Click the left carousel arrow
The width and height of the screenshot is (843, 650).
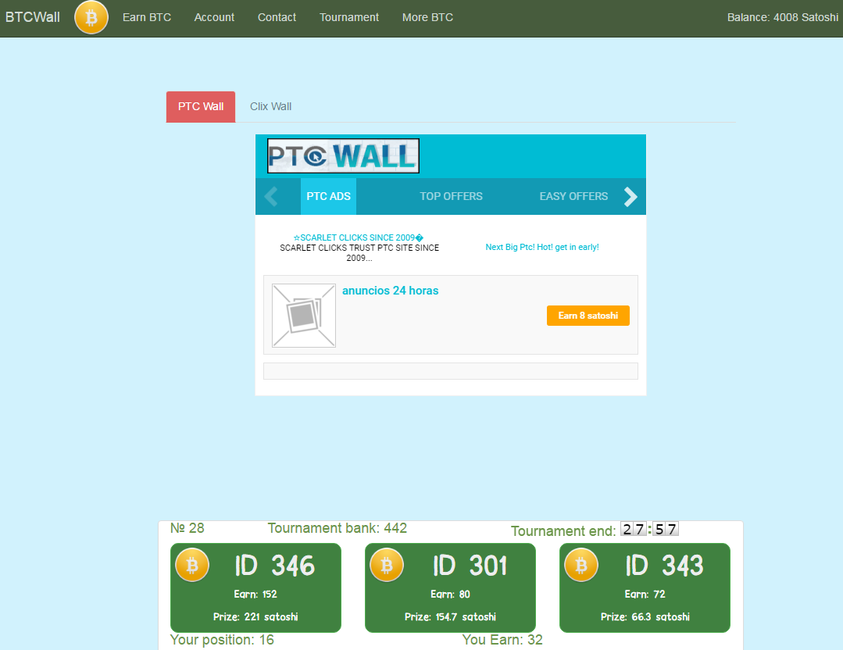coord(271,197)
